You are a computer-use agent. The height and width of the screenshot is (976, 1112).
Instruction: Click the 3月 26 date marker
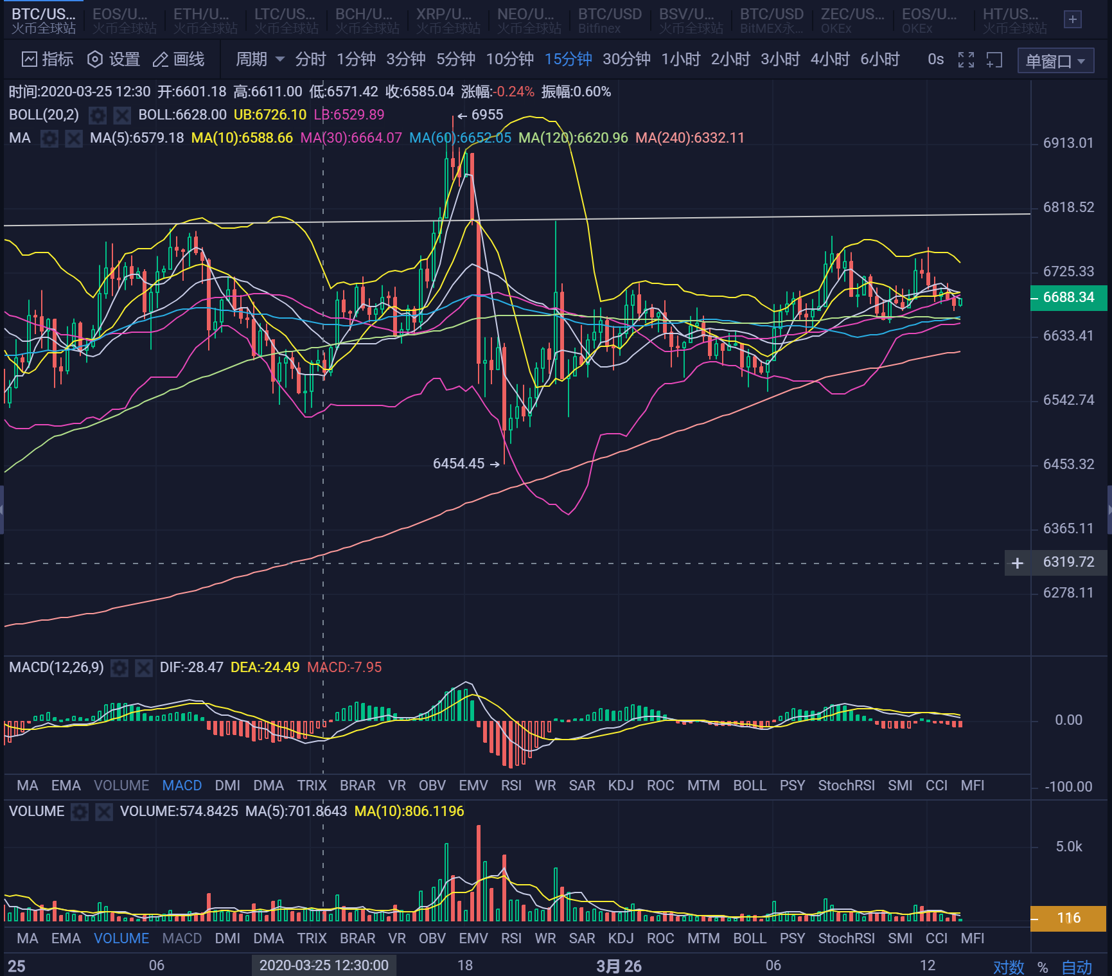(x=619, y=966)
